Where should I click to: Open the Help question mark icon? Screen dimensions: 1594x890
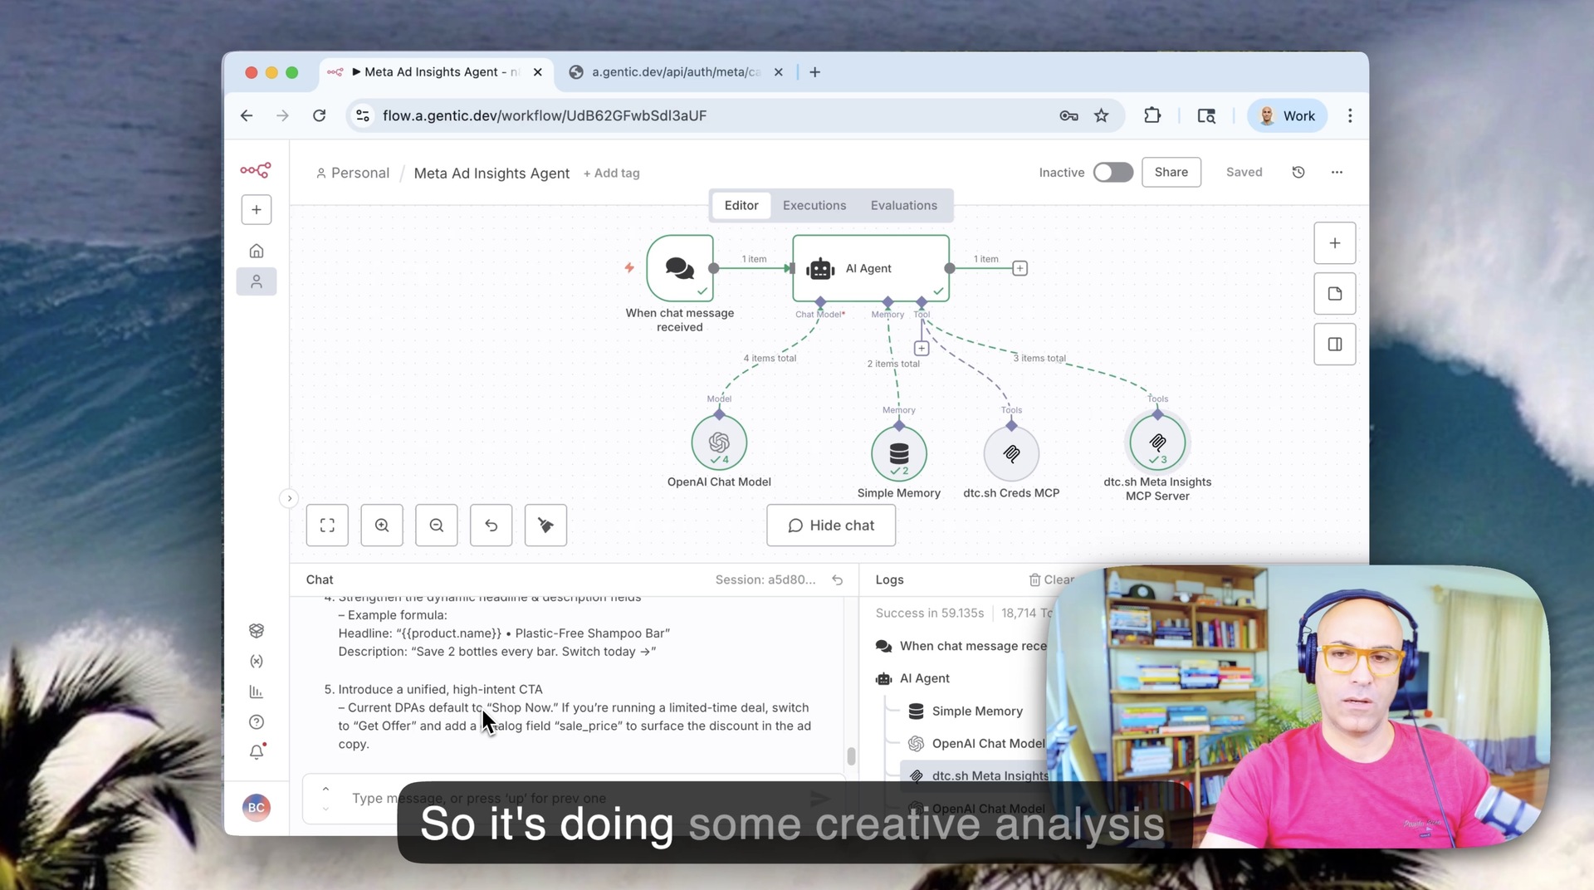257,722
